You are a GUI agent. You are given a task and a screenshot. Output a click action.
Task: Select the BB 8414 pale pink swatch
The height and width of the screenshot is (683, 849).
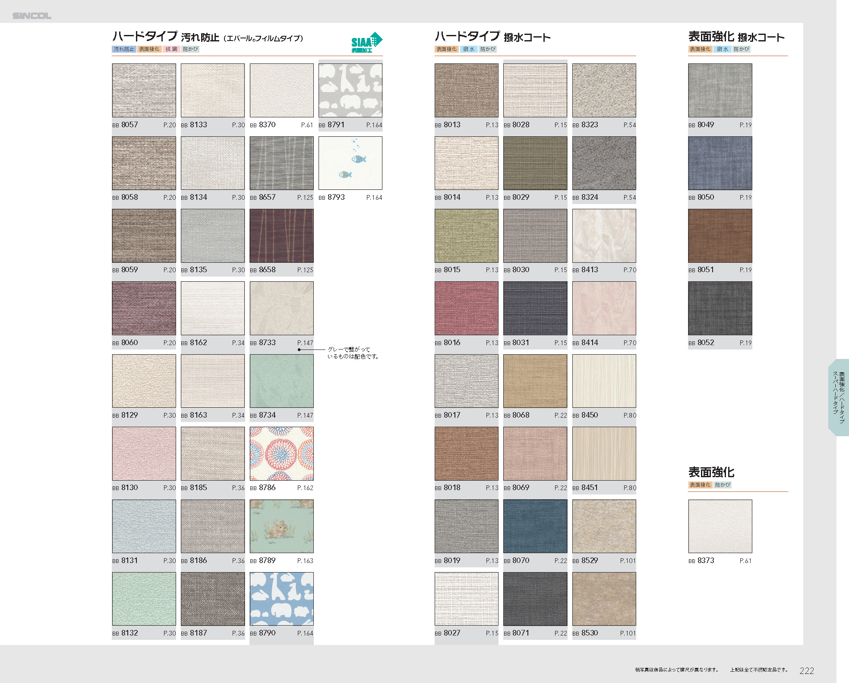click(604, 308)
